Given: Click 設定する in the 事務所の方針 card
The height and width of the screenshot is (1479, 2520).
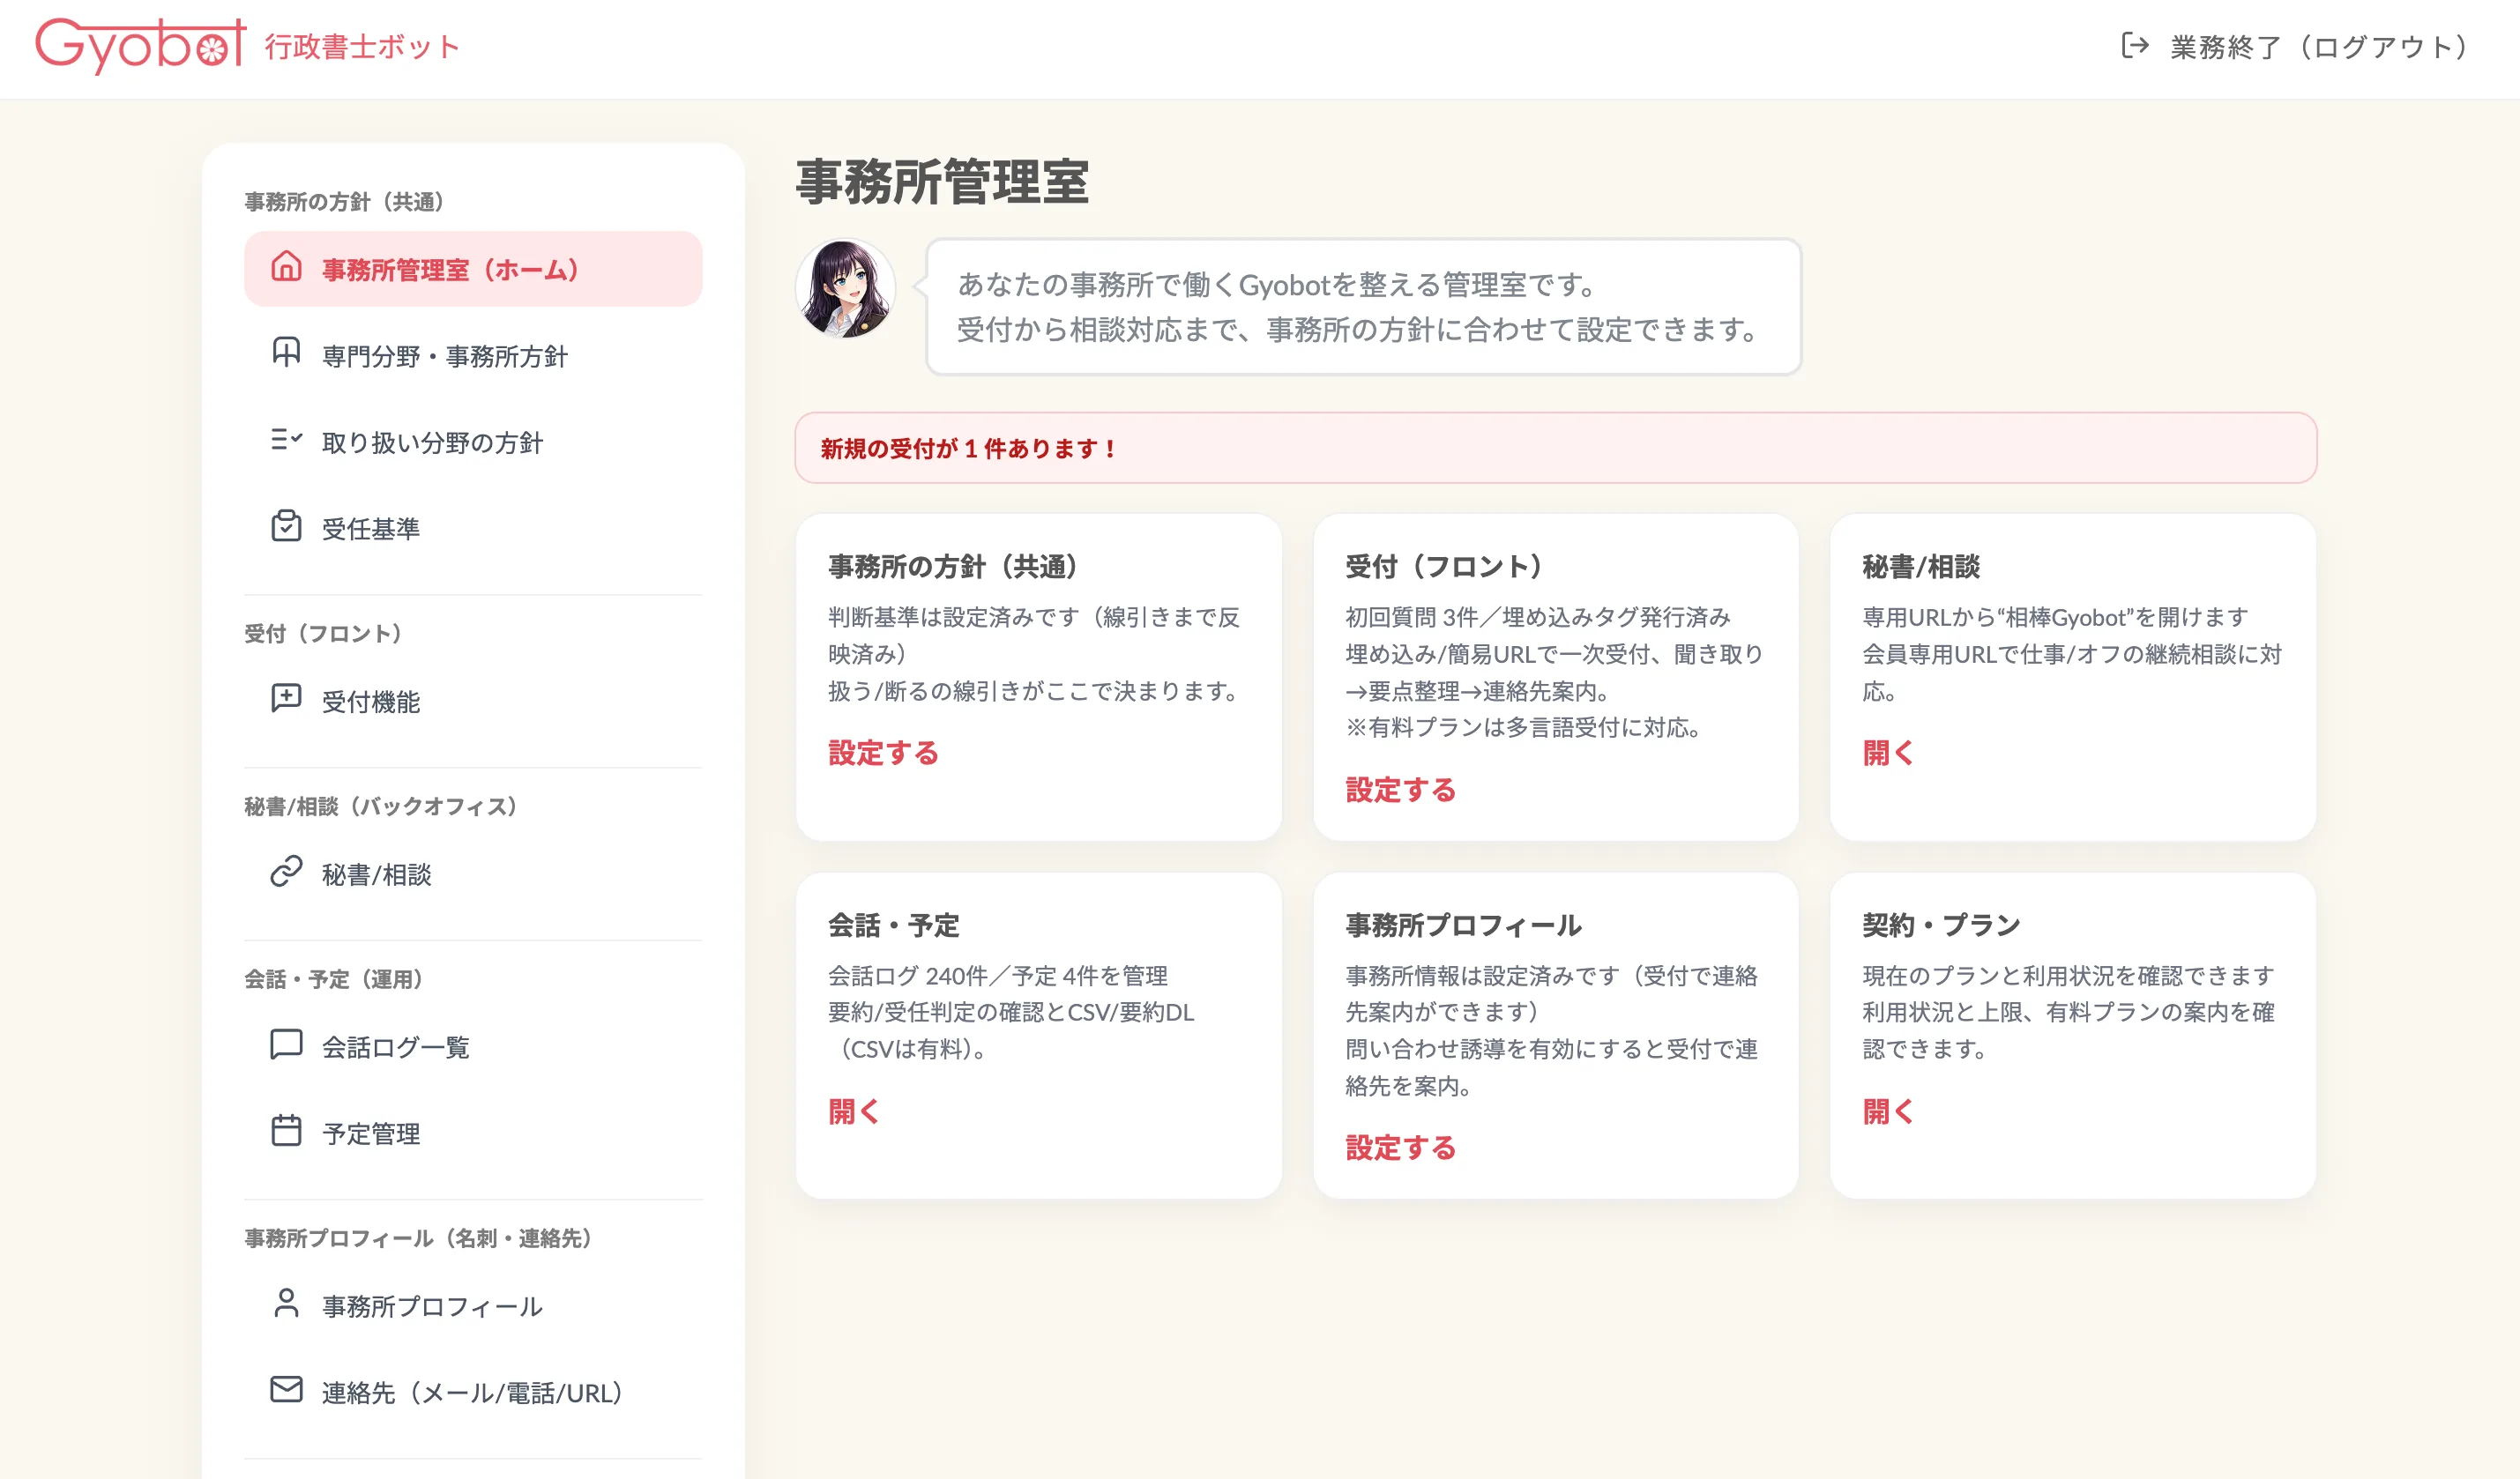Looking at the screenshot, I should [x=883, y=754].
